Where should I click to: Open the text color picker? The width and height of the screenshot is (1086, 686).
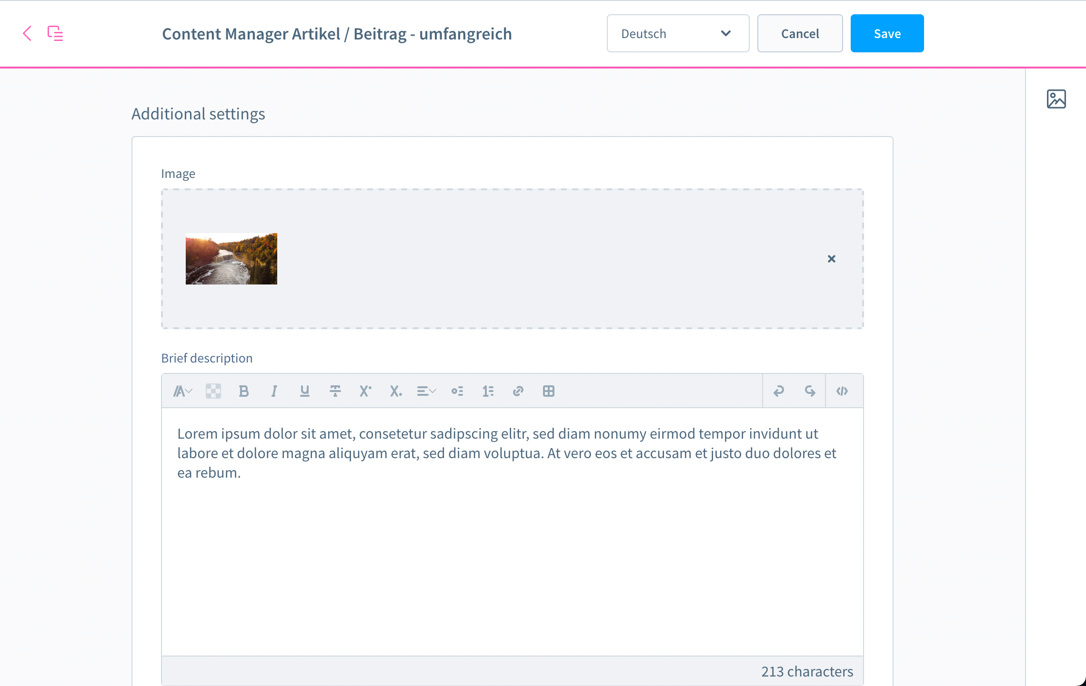pyautogui.click(x=213, y=391)
